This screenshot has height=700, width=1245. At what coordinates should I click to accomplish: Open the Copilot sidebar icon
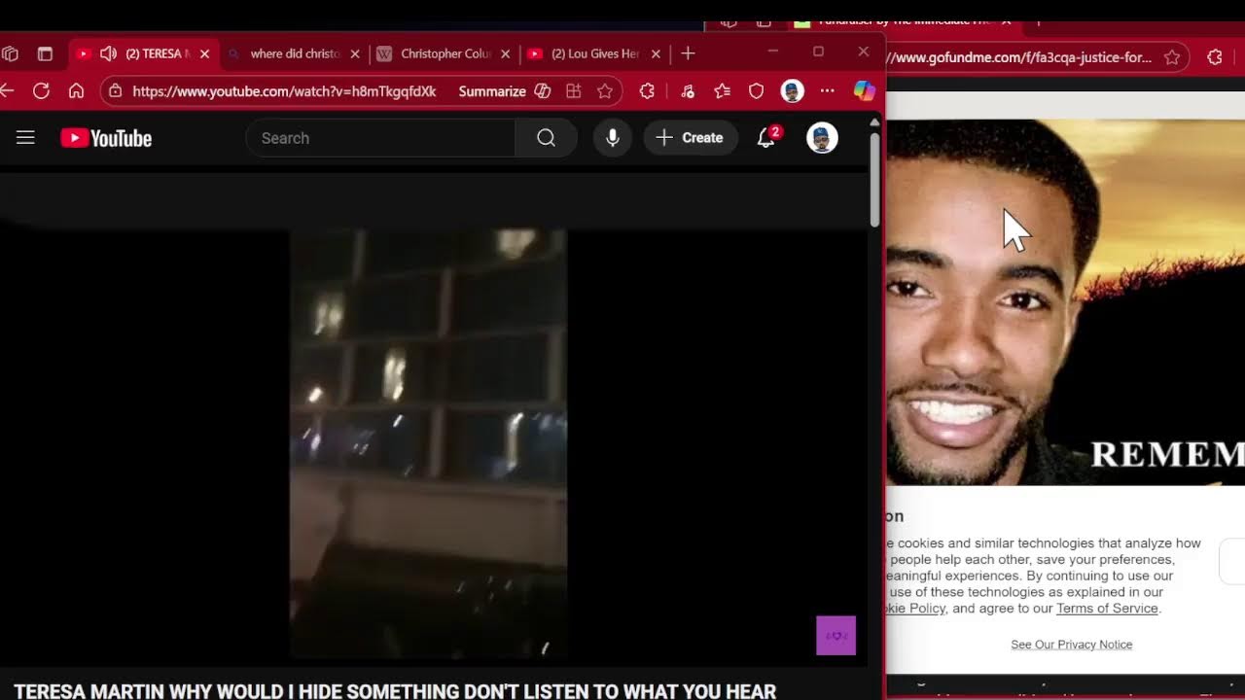tap(864, 91)
